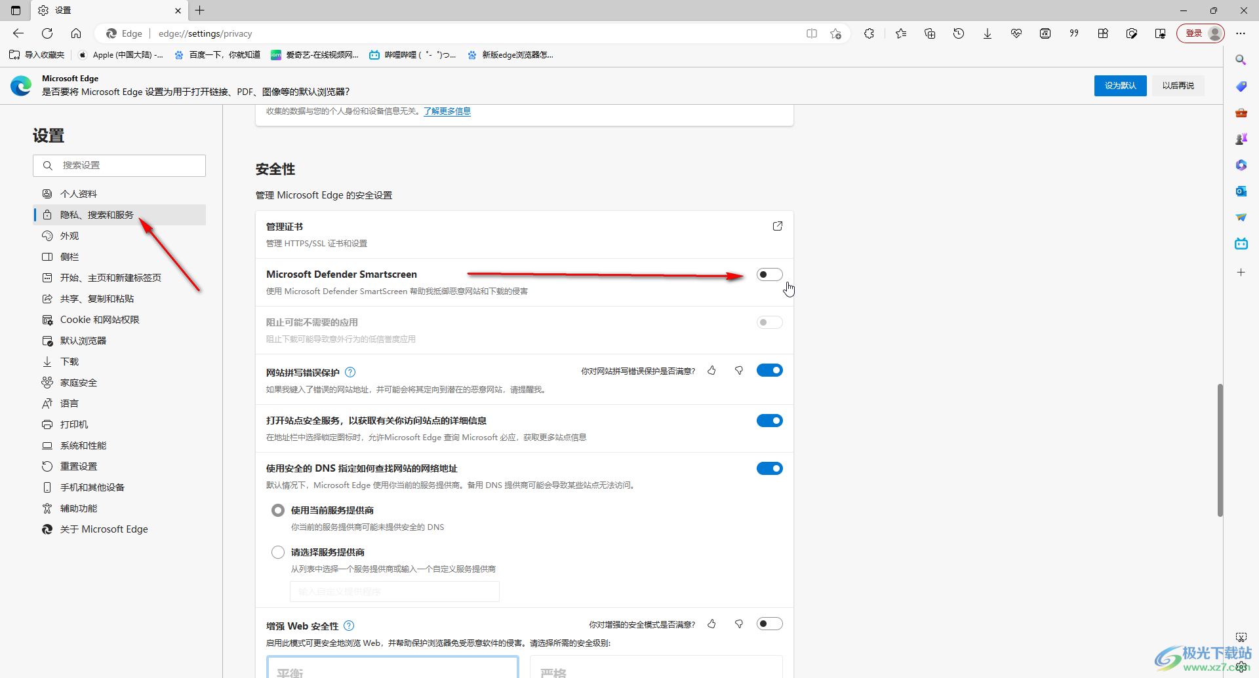Close the 设置 tab
Image resolution: width=1259 pixels, height=678 pixels.
coord(178,10)
